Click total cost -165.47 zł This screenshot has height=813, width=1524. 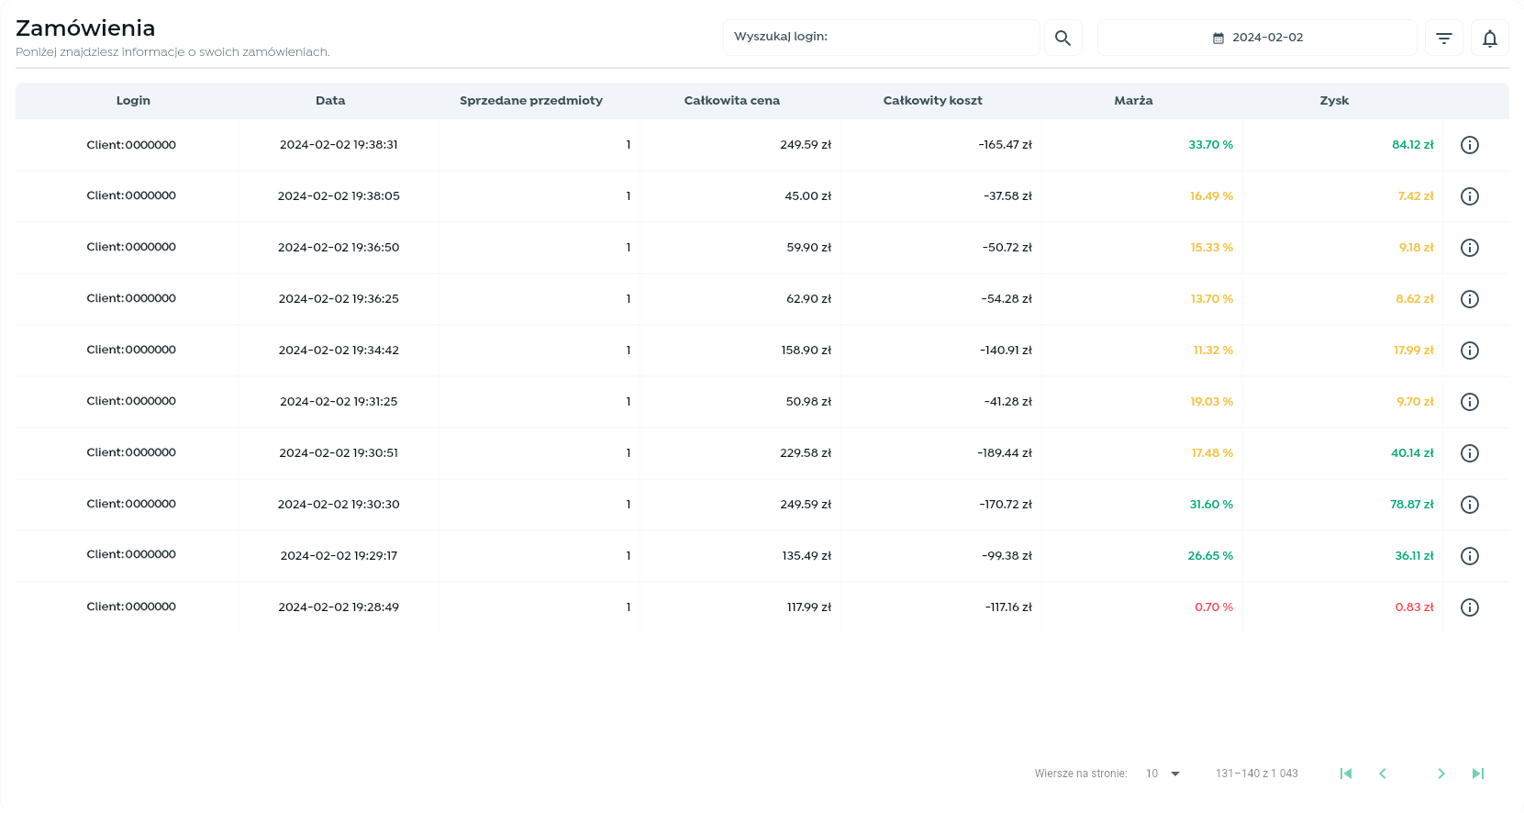point(1005,145)
